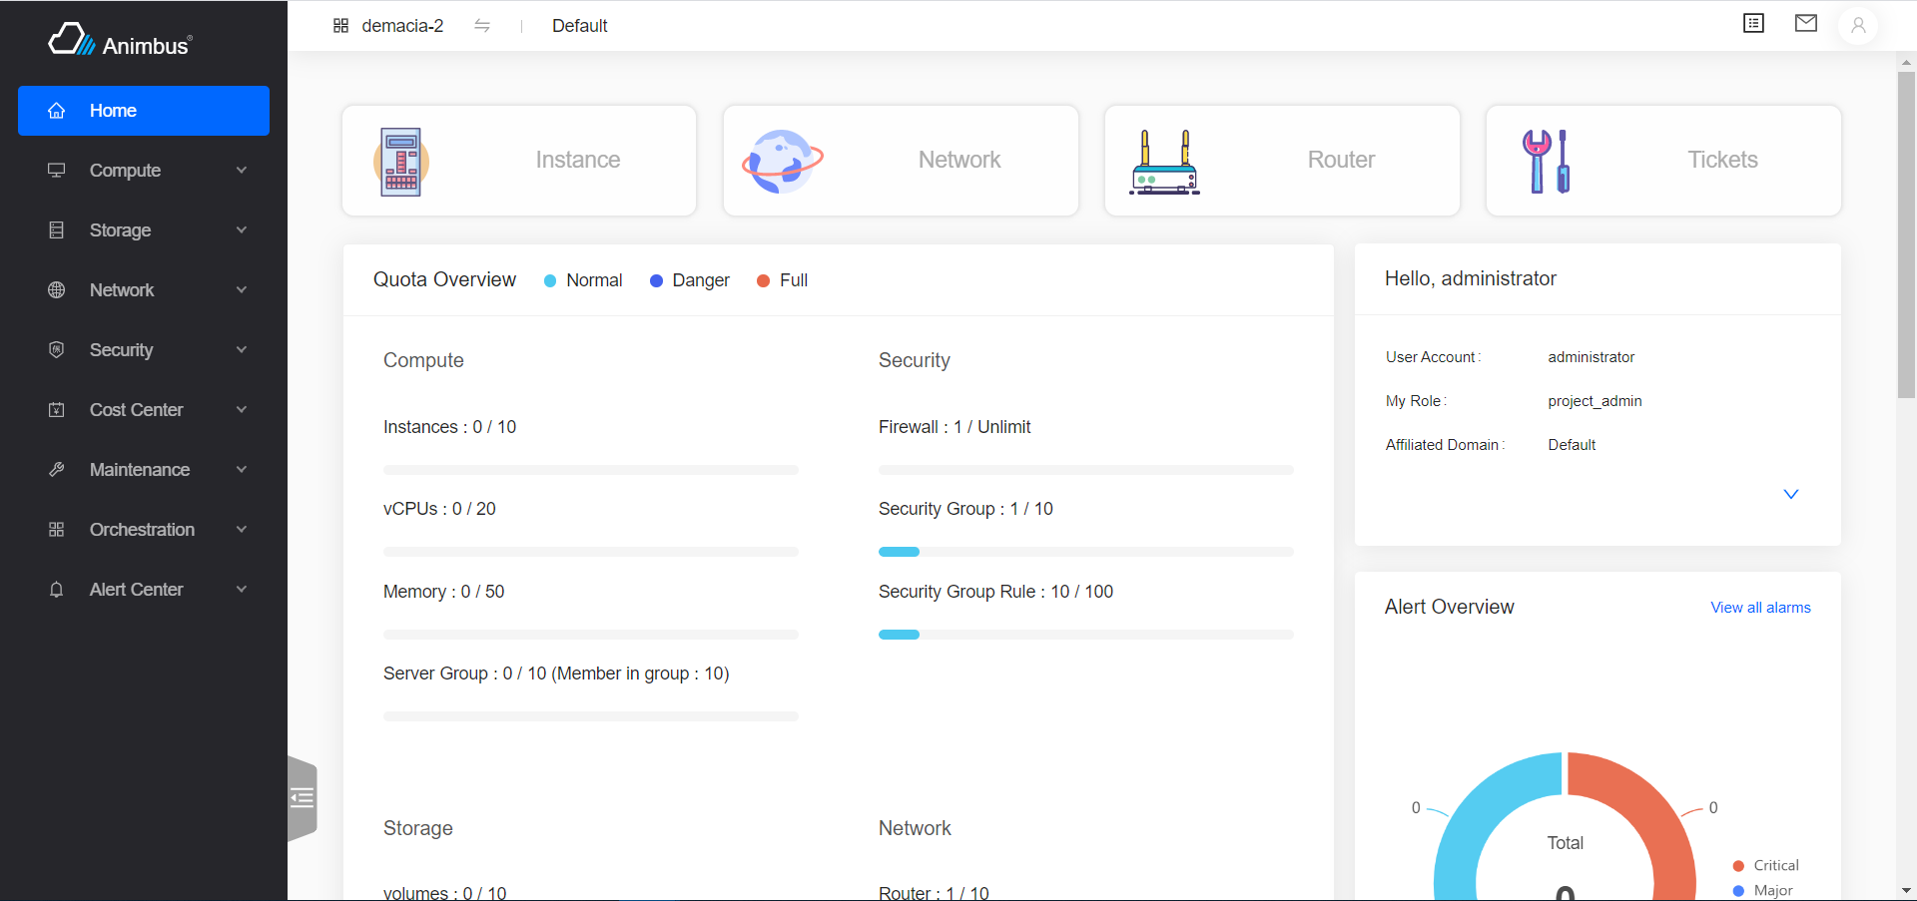Click the Security Group Rule progress bar
The image size is (1917, 901).
pos(1086,635)
